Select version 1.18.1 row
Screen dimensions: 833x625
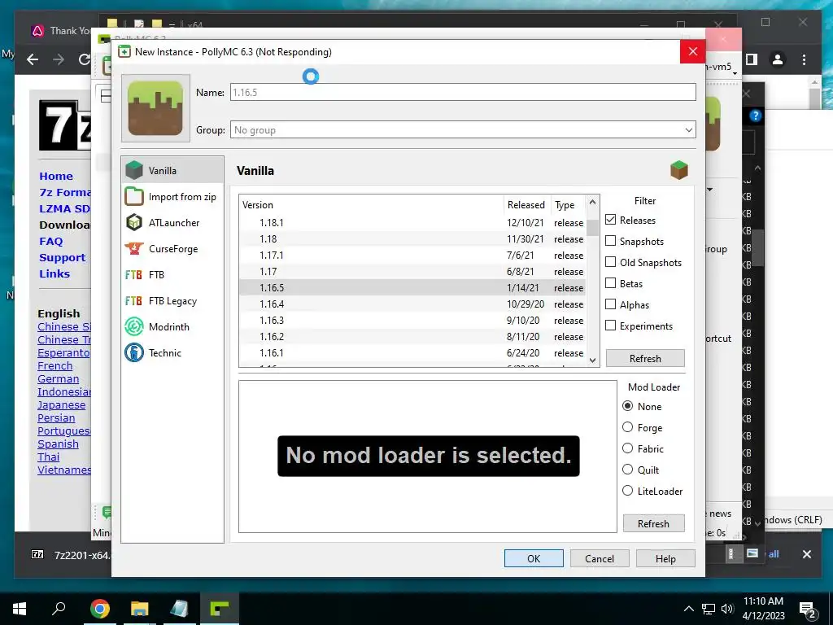tap(412, 223)
